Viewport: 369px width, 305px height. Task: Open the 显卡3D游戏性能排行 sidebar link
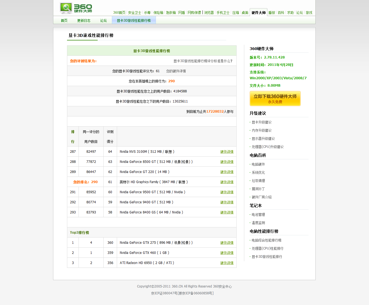coord(267,257)
